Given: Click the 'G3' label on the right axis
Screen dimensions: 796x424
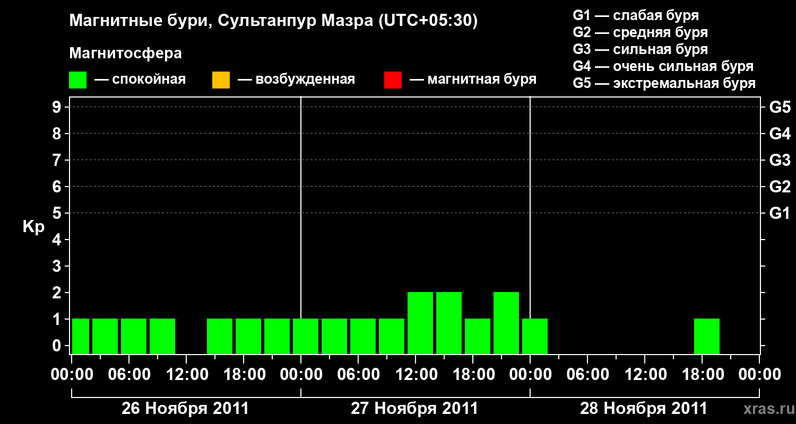Looking at the screenshot, I should coord(780,160).
